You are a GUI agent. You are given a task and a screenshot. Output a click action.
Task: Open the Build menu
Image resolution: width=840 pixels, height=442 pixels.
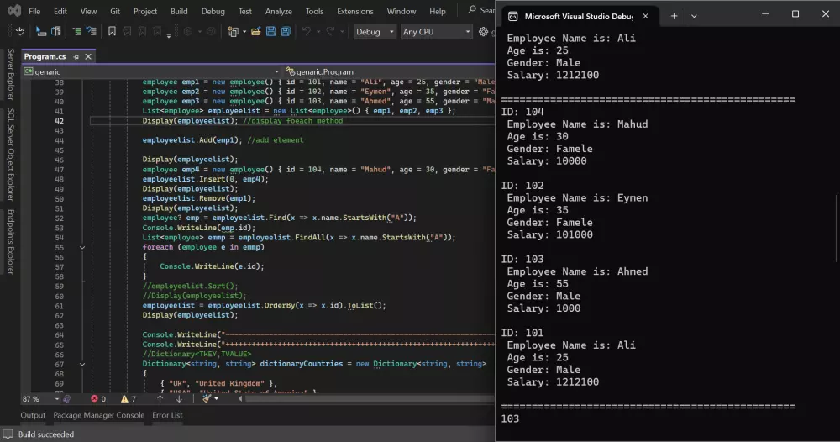[x=179, y=12]
